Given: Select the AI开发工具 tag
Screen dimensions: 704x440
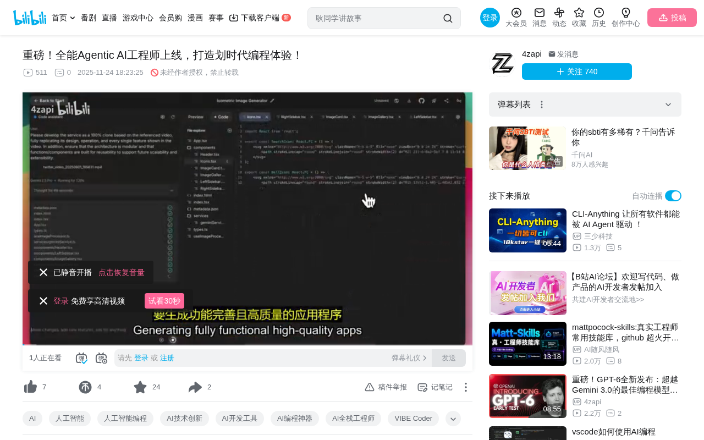Looking at the screenshot, I should point(240,419).
